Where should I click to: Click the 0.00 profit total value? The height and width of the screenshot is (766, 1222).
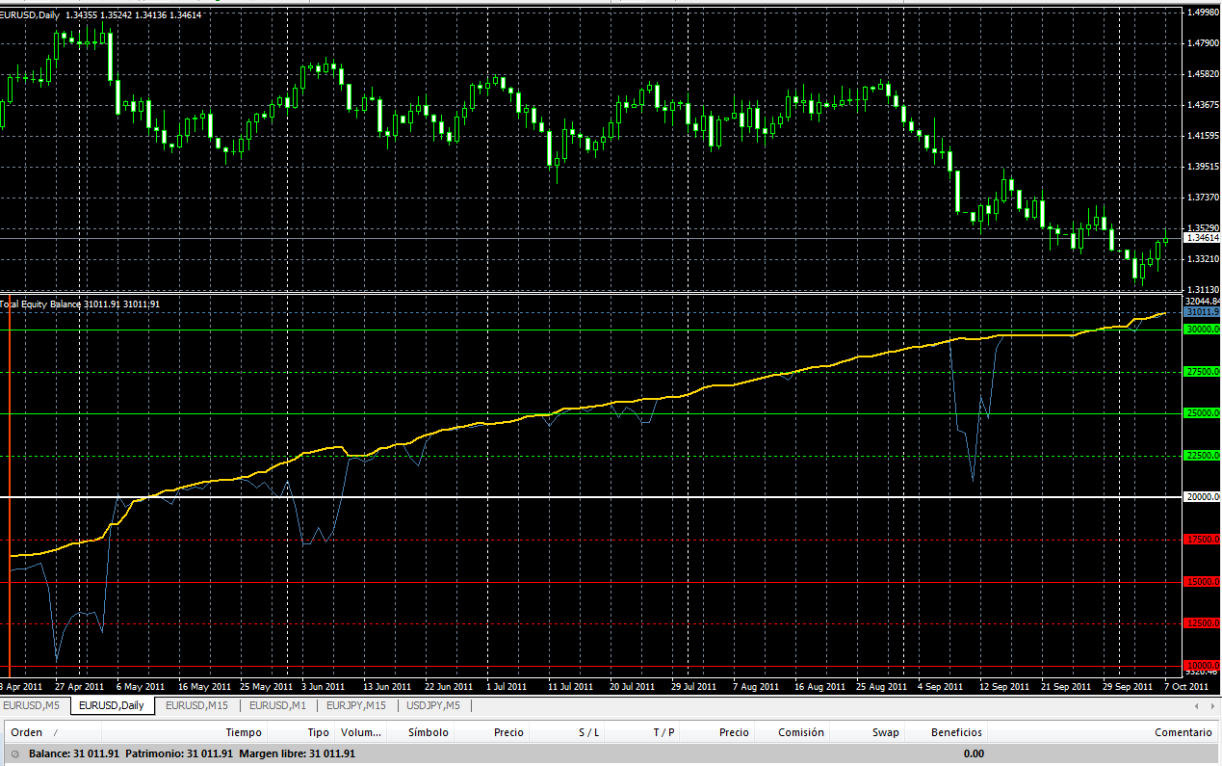coord(974,753)
